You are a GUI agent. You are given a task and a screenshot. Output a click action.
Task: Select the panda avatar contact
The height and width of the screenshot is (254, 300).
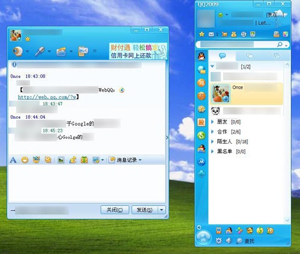(x=247, y=111)
